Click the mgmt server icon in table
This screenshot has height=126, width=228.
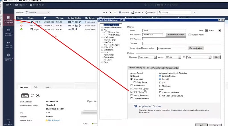coord(32,29)
